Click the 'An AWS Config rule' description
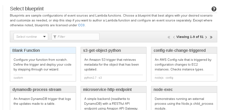 (x=183, y=64)
